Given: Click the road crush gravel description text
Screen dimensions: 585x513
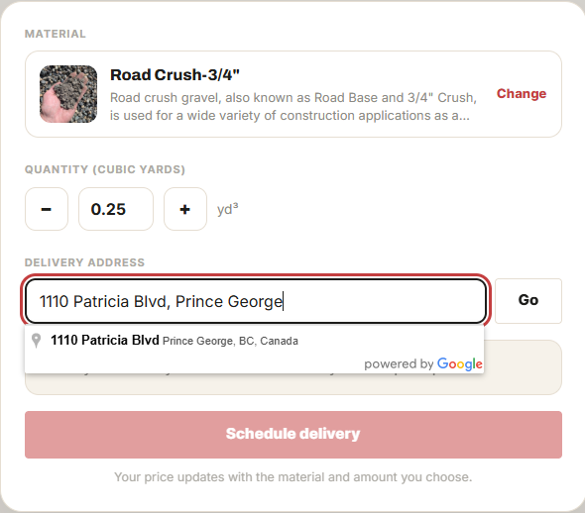Looking at the screenshot, I should [293, 107].
